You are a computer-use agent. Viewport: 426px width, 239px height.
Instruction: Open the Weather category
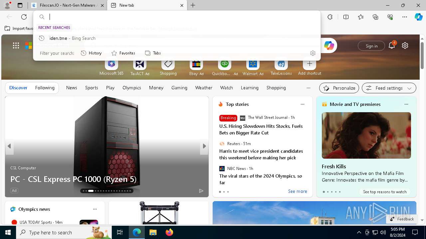click(204, 88)
